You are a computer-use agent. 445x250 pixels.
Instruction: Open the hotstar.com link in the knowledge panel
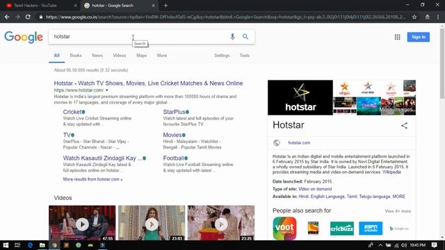point(299,143)
